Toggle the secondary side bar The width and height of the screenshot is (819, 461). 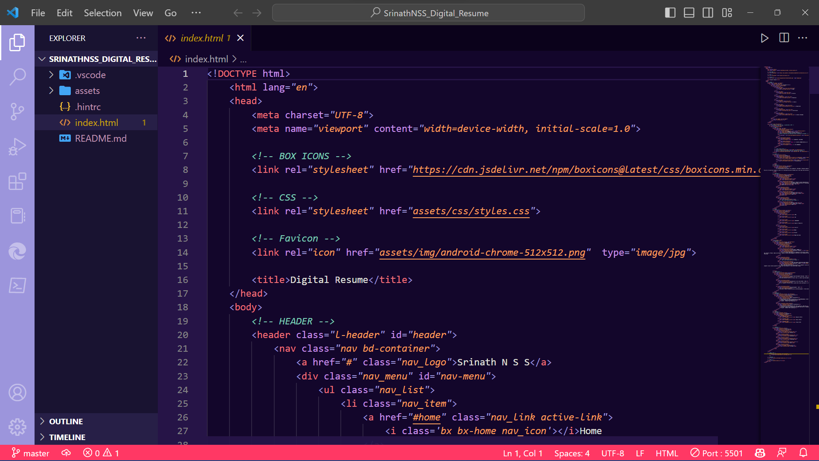708,12
